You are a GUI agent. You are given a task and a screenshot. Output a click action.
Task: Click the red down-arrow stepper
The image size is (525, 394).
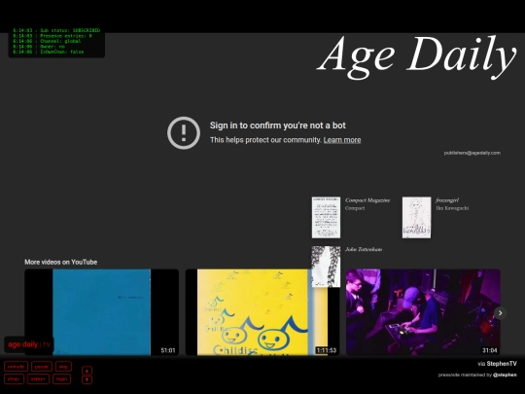click(x=87, y=379)
